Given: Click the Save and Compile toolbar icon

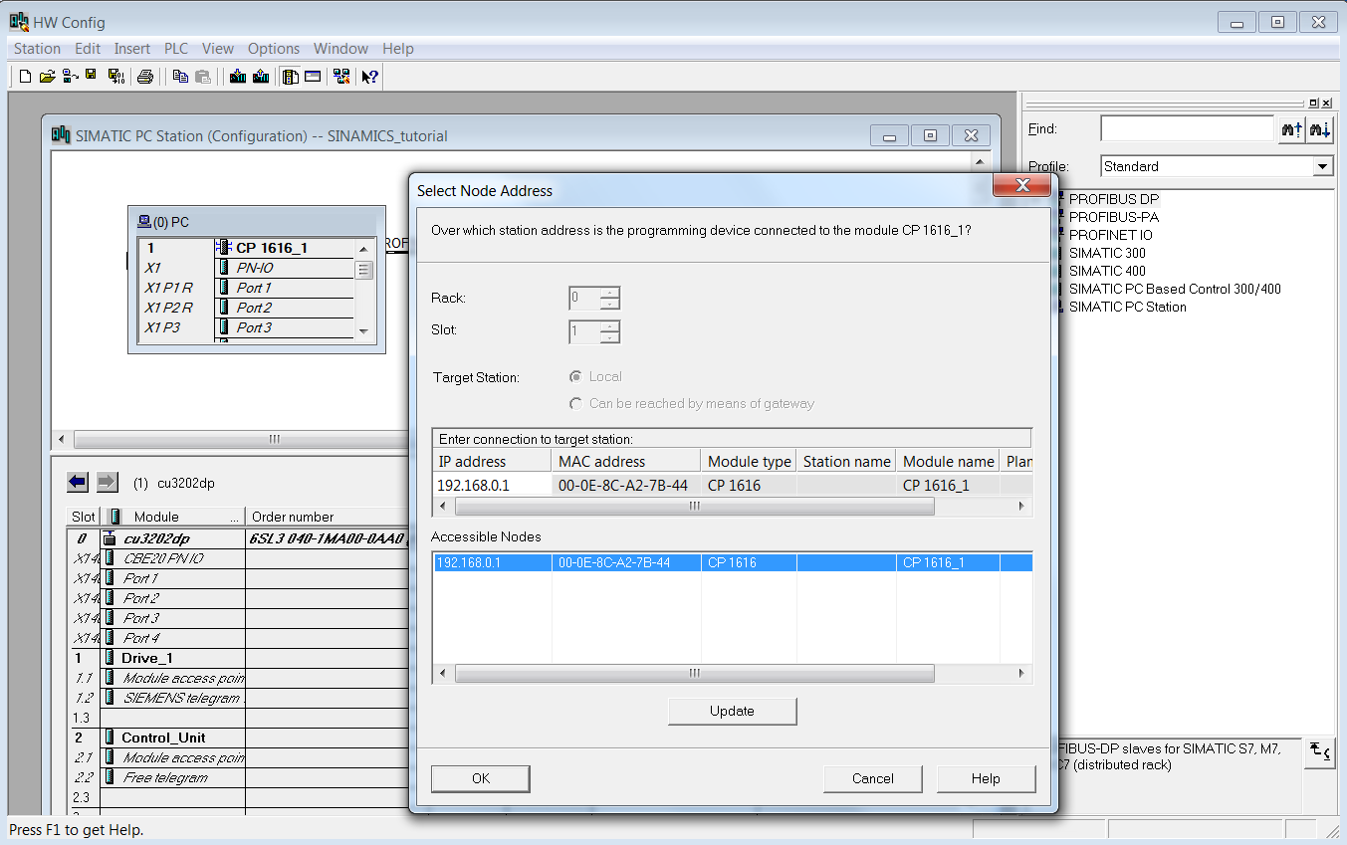Looking at the screenshot, I should (x=115, y=77).
